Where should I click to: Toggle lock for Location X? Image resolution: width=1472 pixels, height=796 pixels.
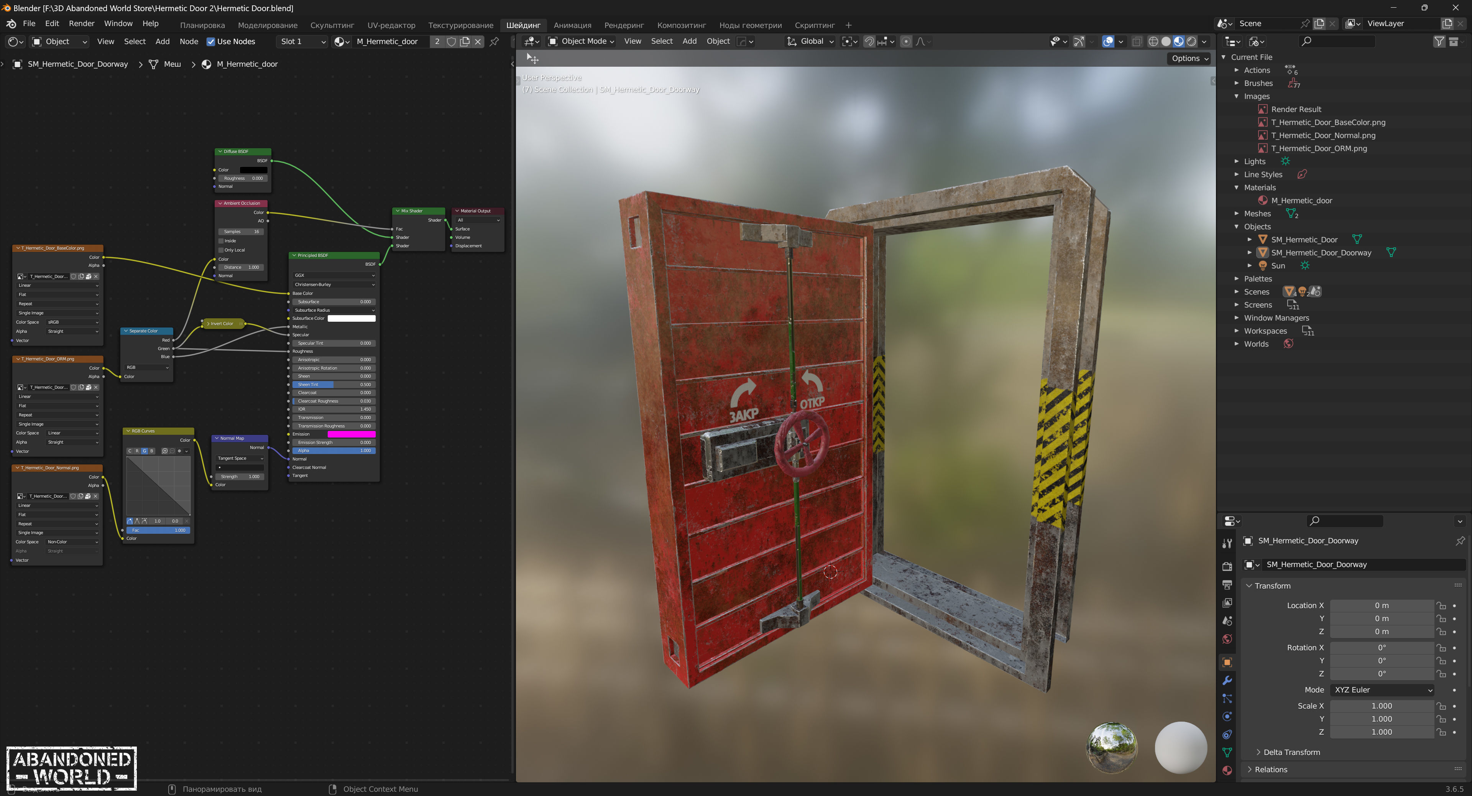(x=1441, y=606)
